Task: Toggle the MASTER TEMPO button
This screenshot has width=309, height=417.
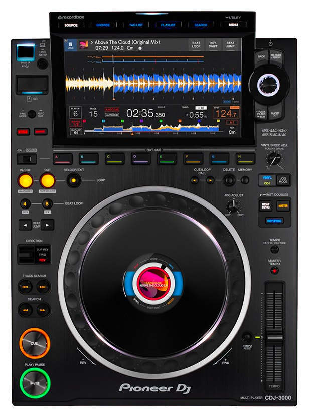Action: (x=274, y=270)
